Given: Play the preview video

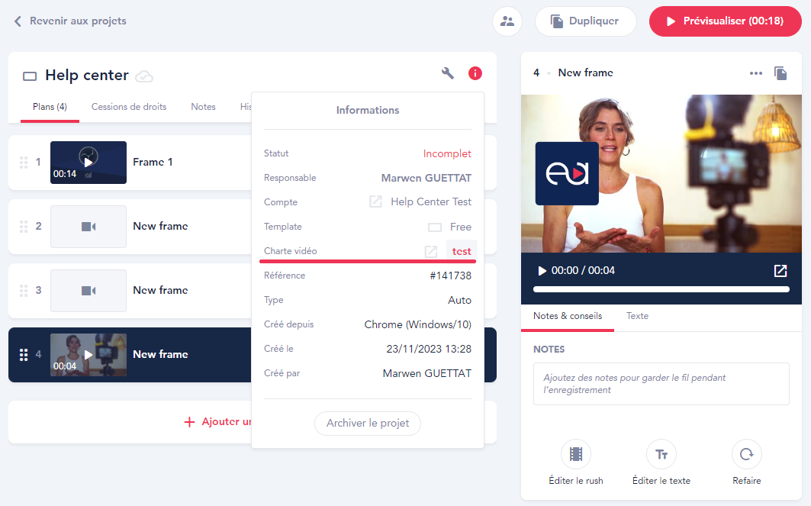Looking at the screenshot, I should coord(542,271).
